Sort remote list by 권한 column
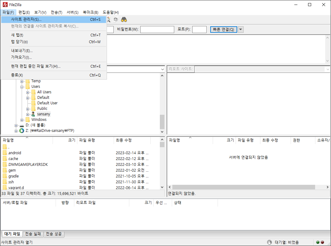The height and width of the screenshot is (246, 331). tap(303, 140)
